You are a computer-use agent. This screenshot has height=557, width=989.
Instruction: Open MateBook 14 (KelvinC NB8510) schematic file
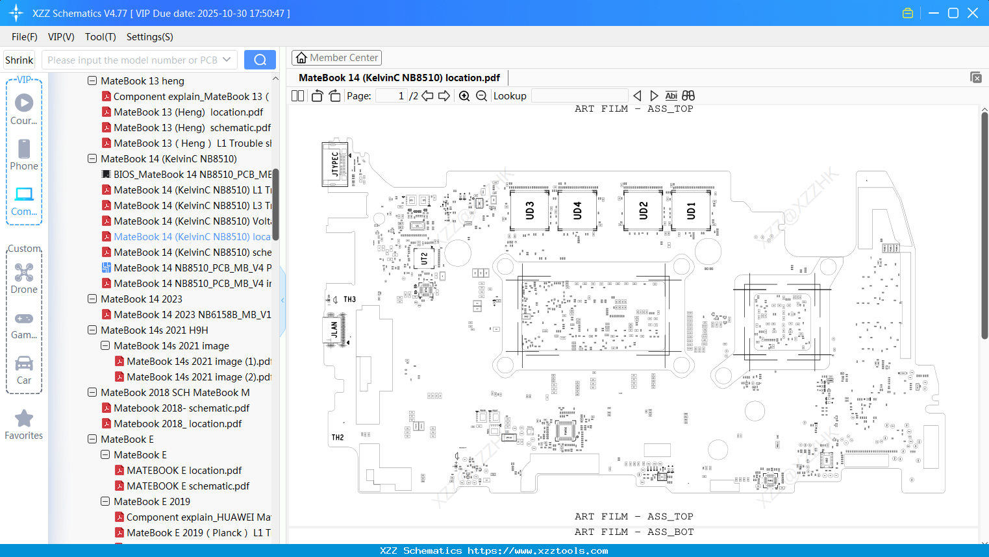click(x=186, y=252)
